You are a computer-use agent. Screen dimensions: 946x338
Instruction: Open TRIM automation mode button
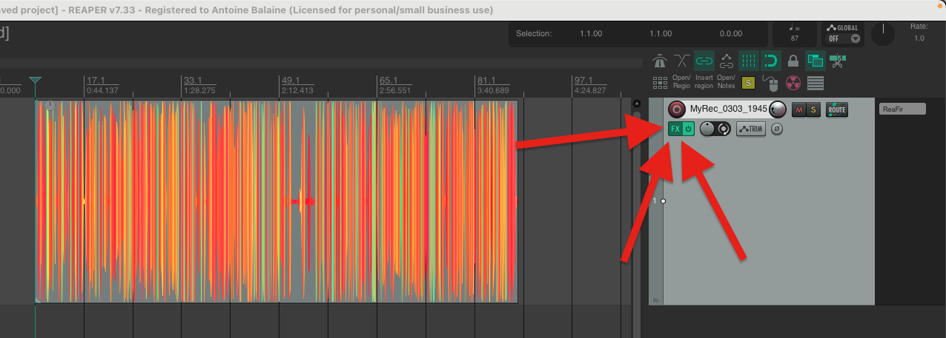pyautogui.click(x=751, y=129)
